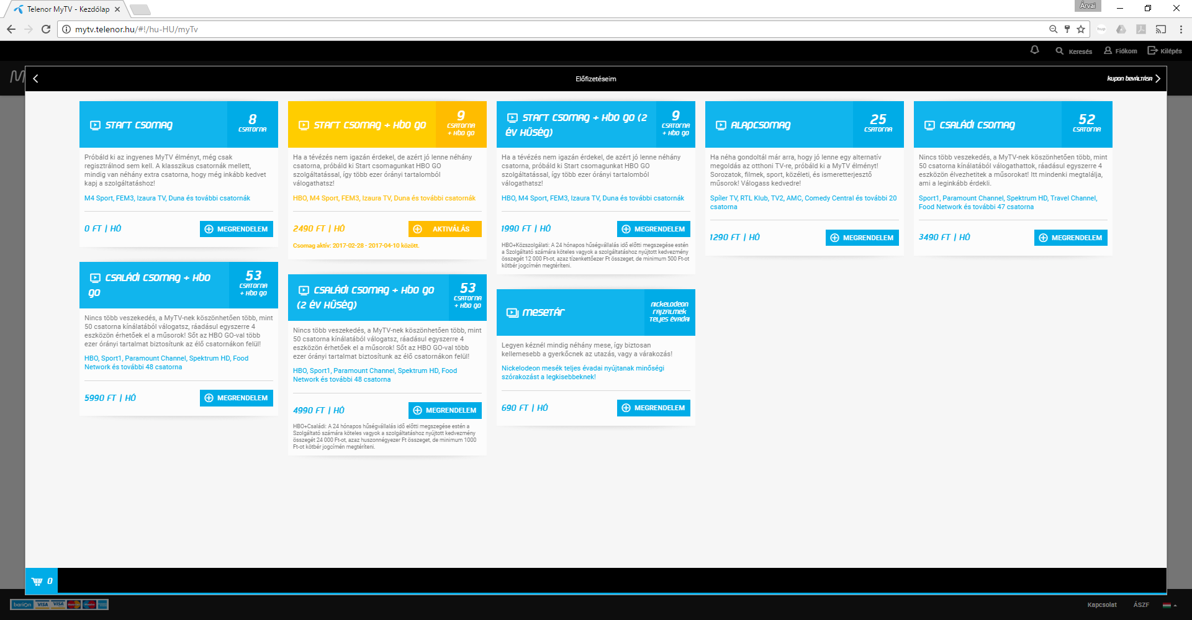Click the zoom magnifier icon in address bar
Image resolution: width=1192 pixels, height=620 pixels.
1053,29
